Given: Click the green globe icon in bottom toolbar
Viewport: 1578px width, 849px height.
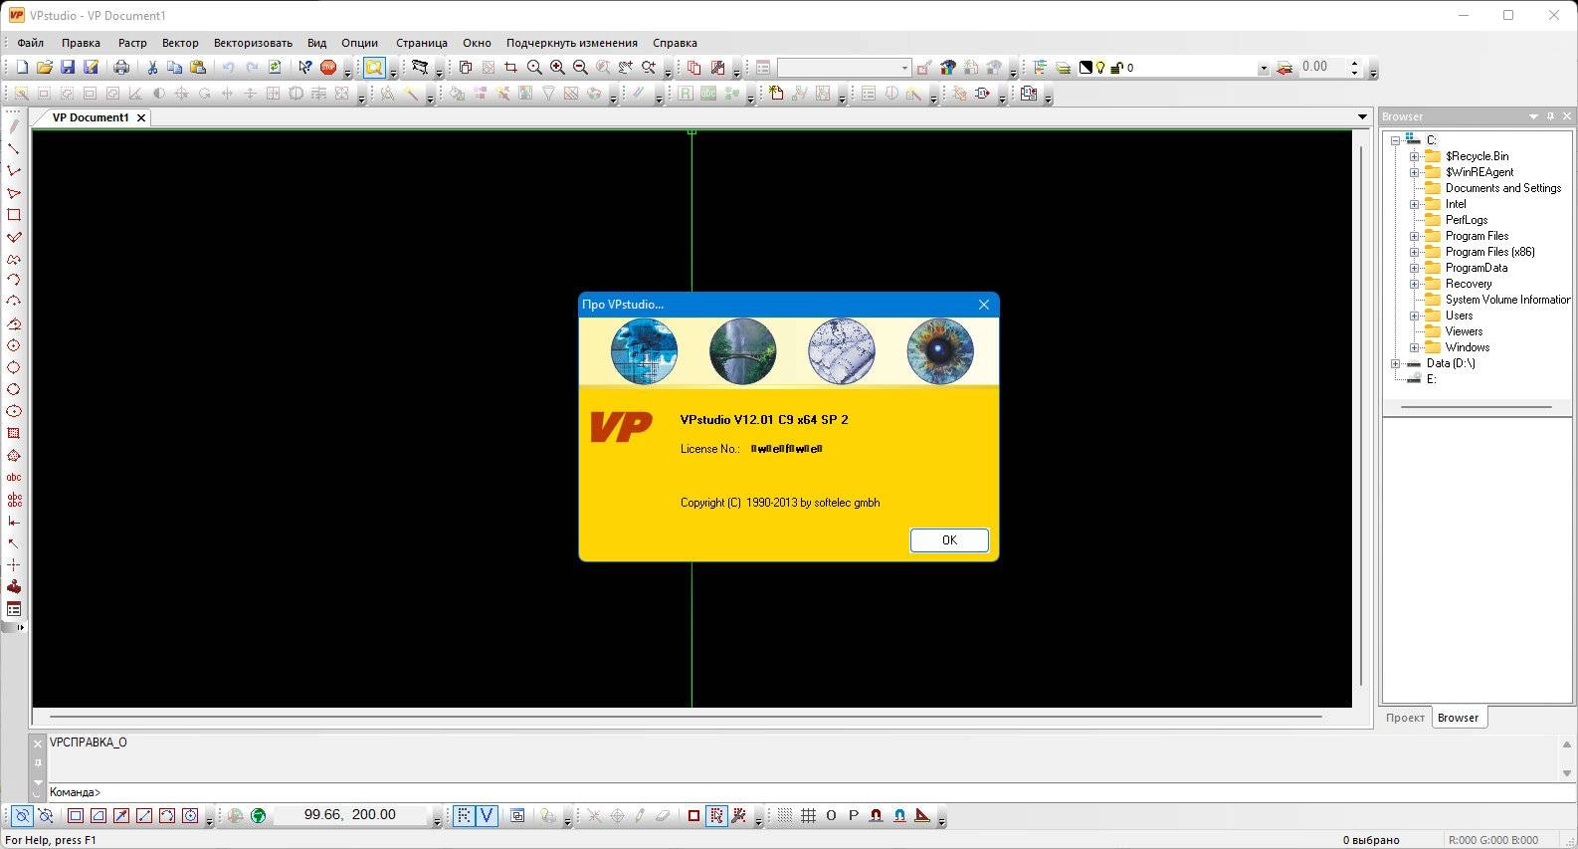Looking at the screenshot, I should 259,815.
